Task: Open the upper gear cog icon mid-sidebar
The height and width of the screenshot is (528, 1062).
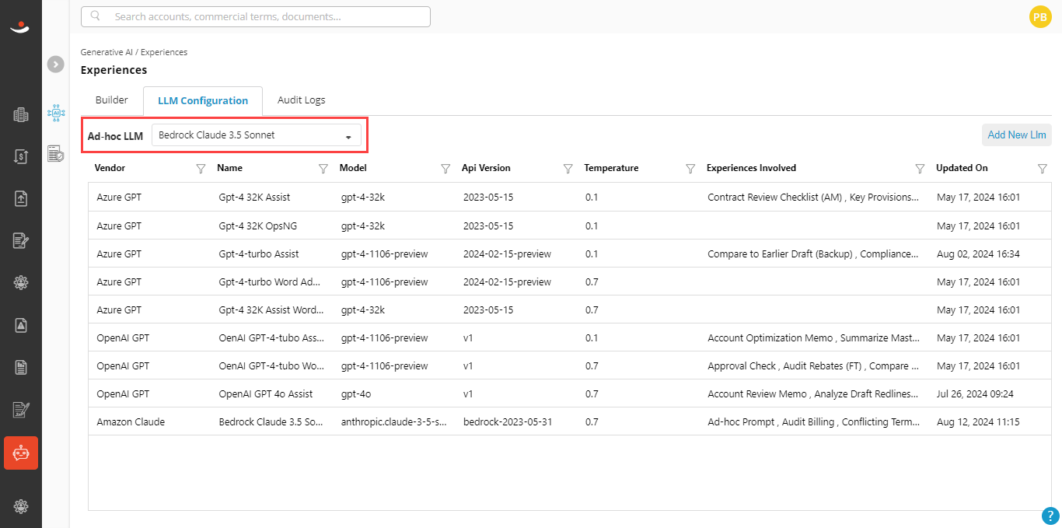Action: 21,282
